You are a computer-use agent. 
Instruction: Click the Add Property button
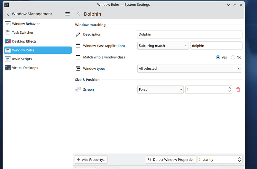click(91, 159)
